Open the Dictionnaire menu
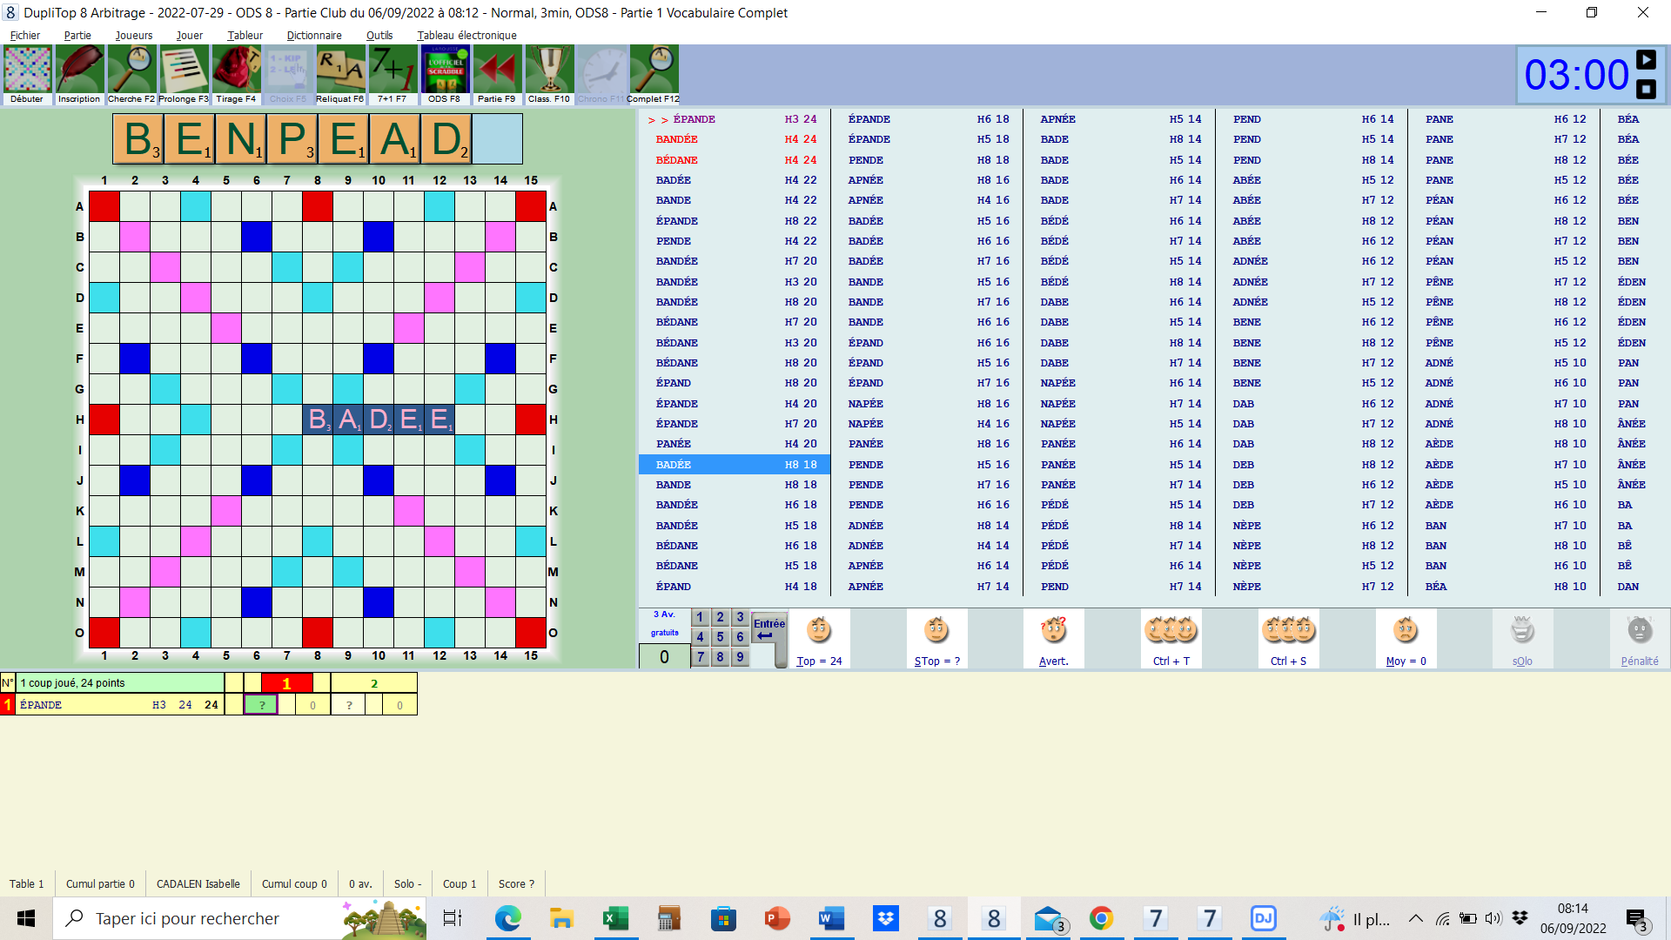The image size is (1671, 940). tap(313, 36)
